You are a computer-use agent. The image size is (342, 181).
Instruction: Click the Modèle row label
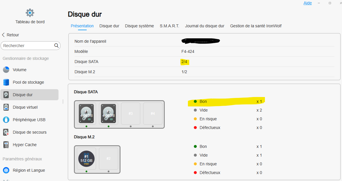81,51
